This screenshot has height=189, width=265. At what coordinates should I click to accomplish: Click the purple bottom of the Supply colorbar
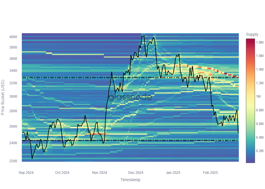[x=250, y=161]
